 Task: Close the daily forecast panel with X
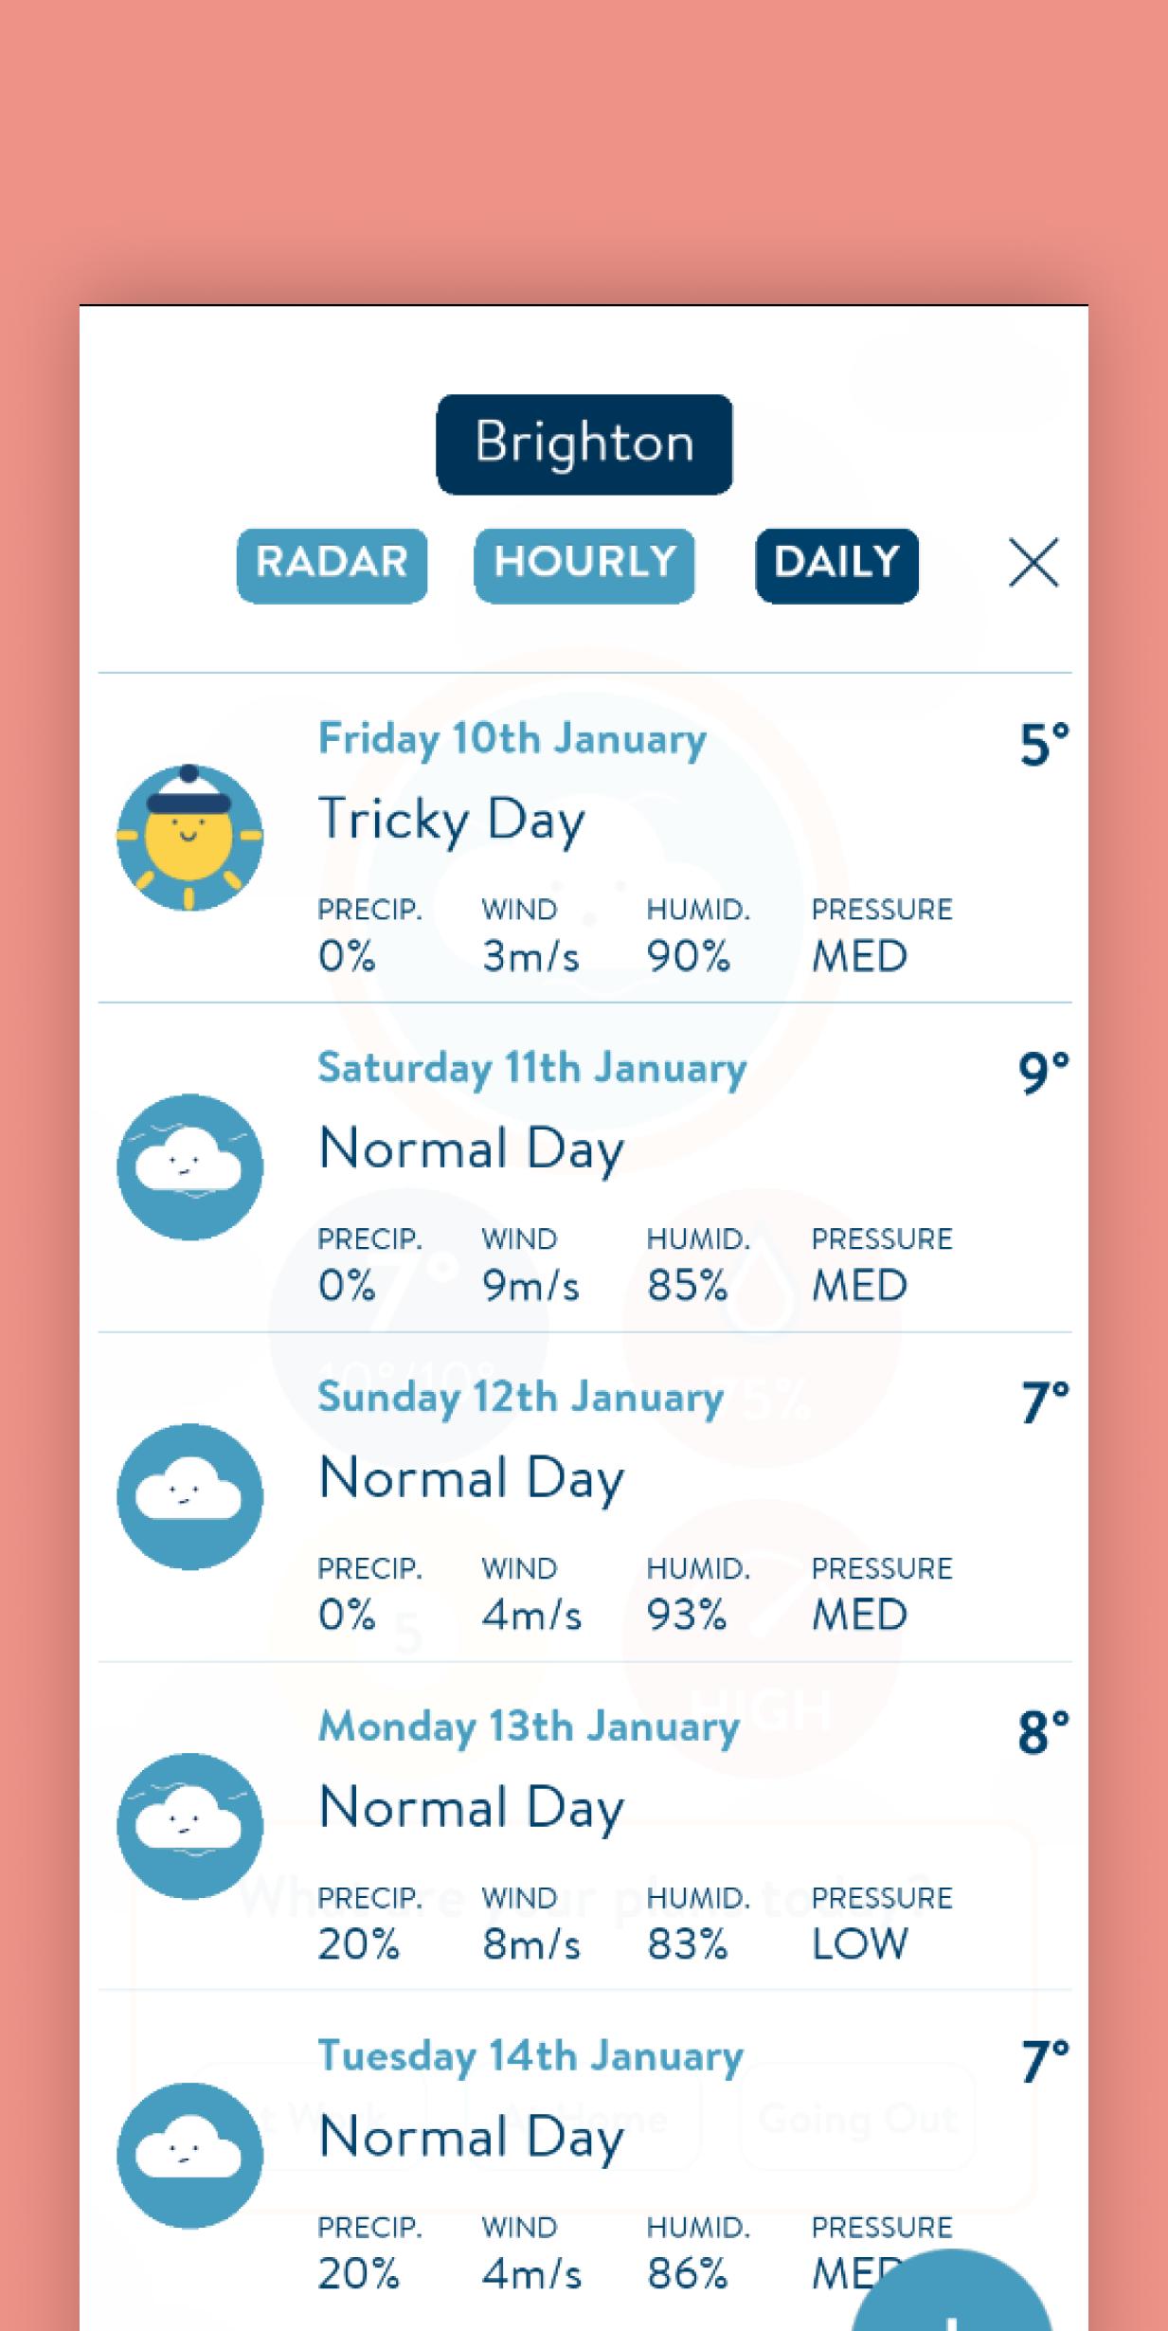(x=1033, y=564)
